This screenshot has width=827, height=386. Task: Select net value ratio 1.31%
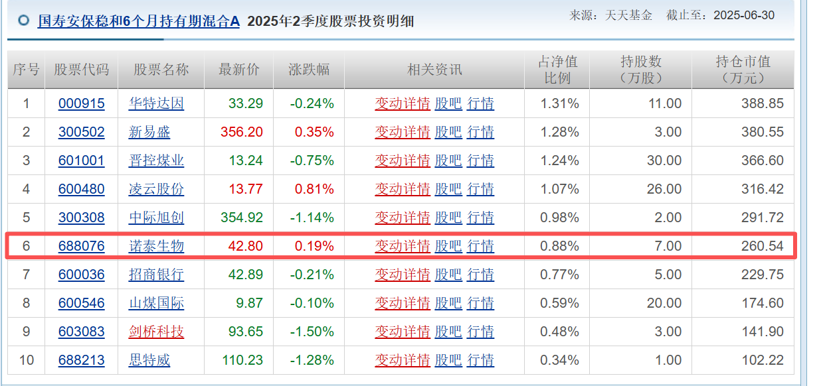(560, 103)
